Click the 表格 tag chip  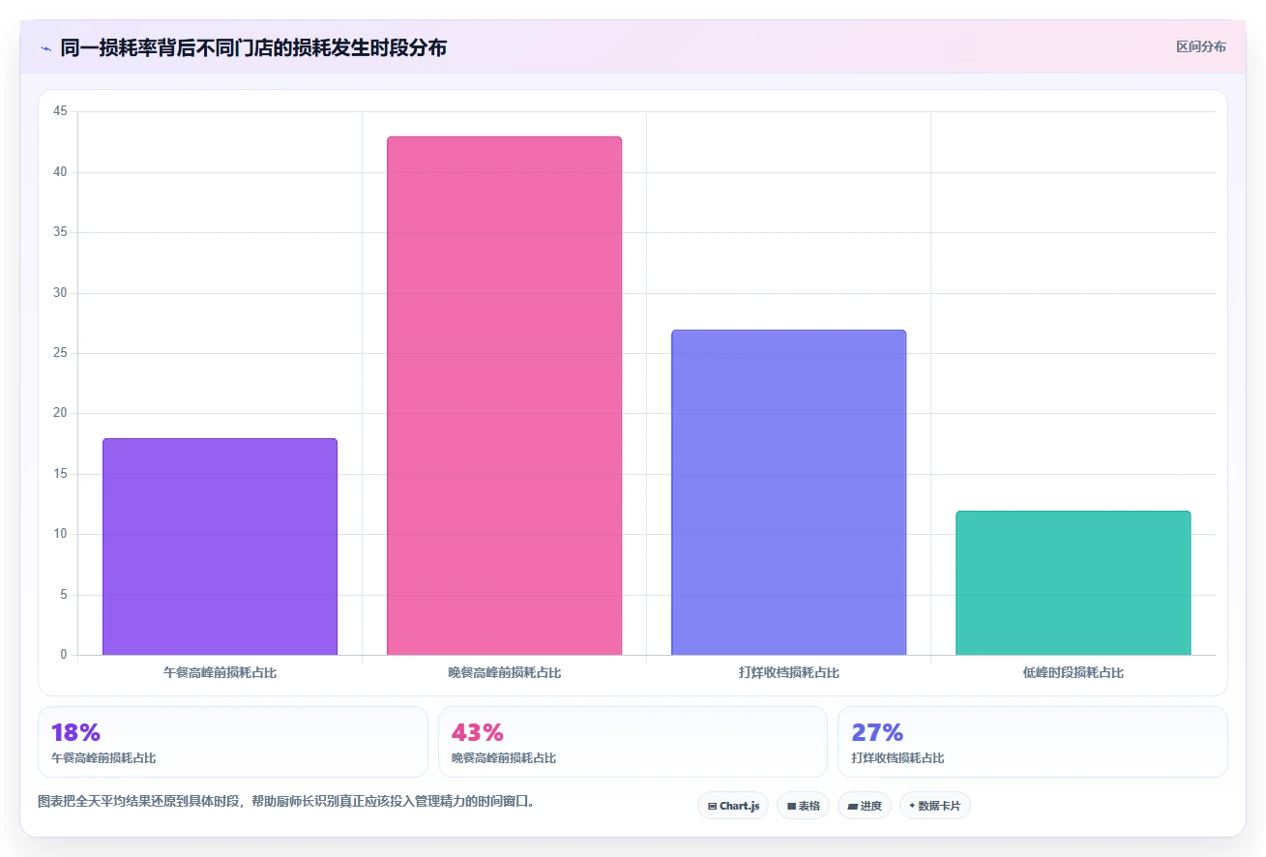tap(803, 806)
